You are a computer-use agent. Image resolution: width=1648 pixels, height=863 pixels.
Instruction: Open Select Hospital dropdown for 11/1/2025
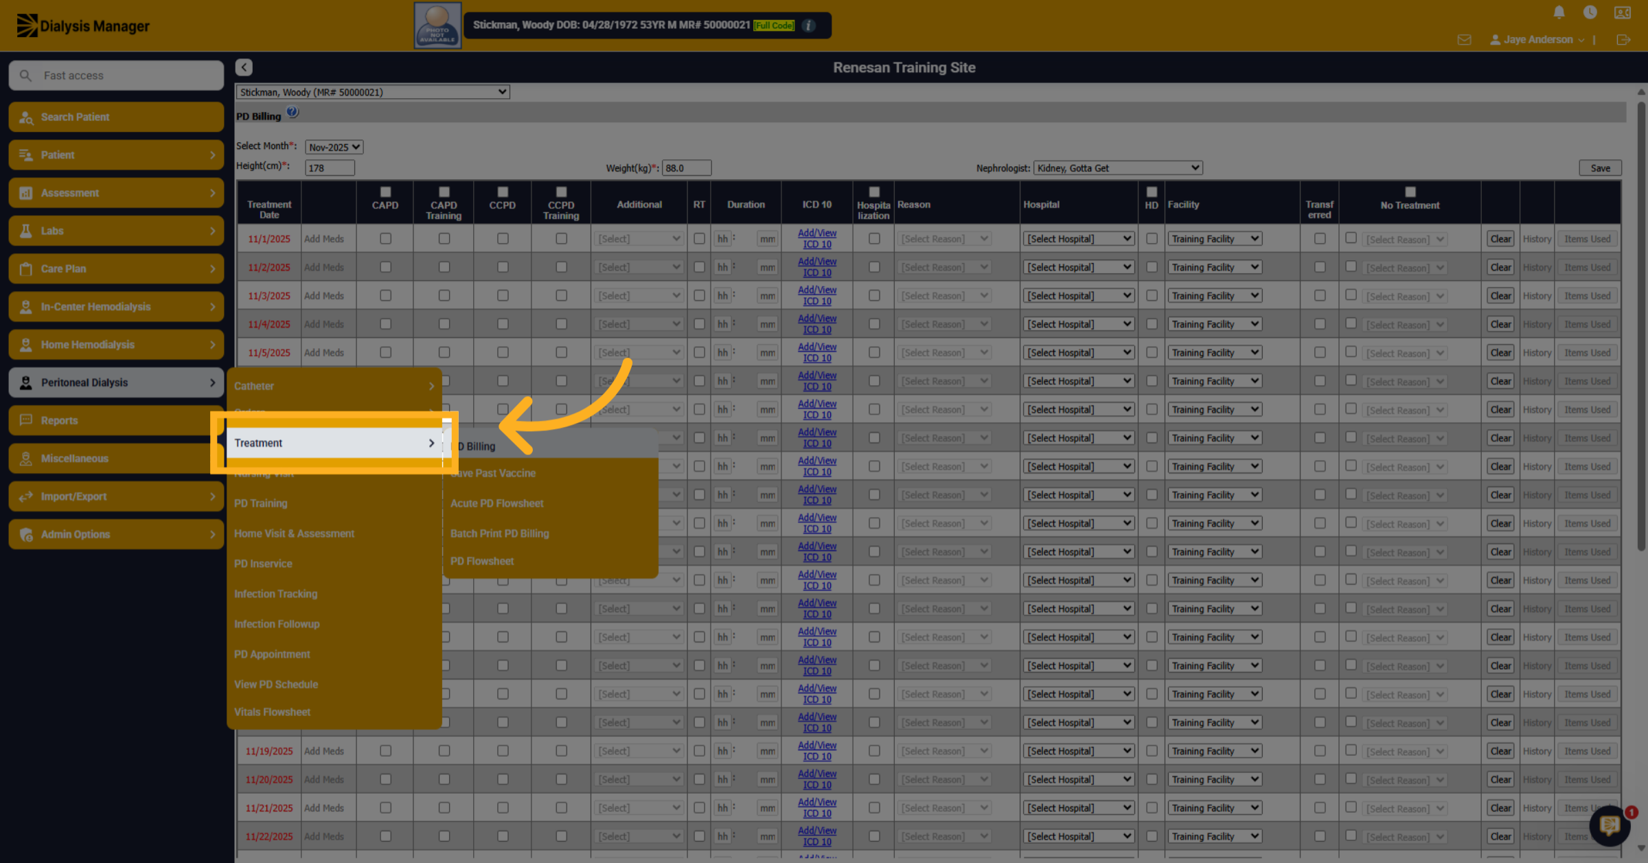[1079, 238]
